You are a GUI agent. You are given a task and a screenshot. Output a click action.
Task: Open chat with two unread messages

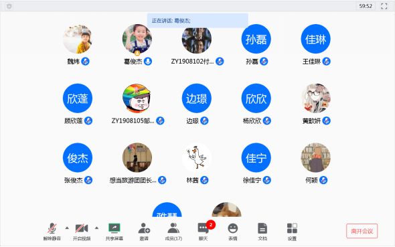pos(204,232)
